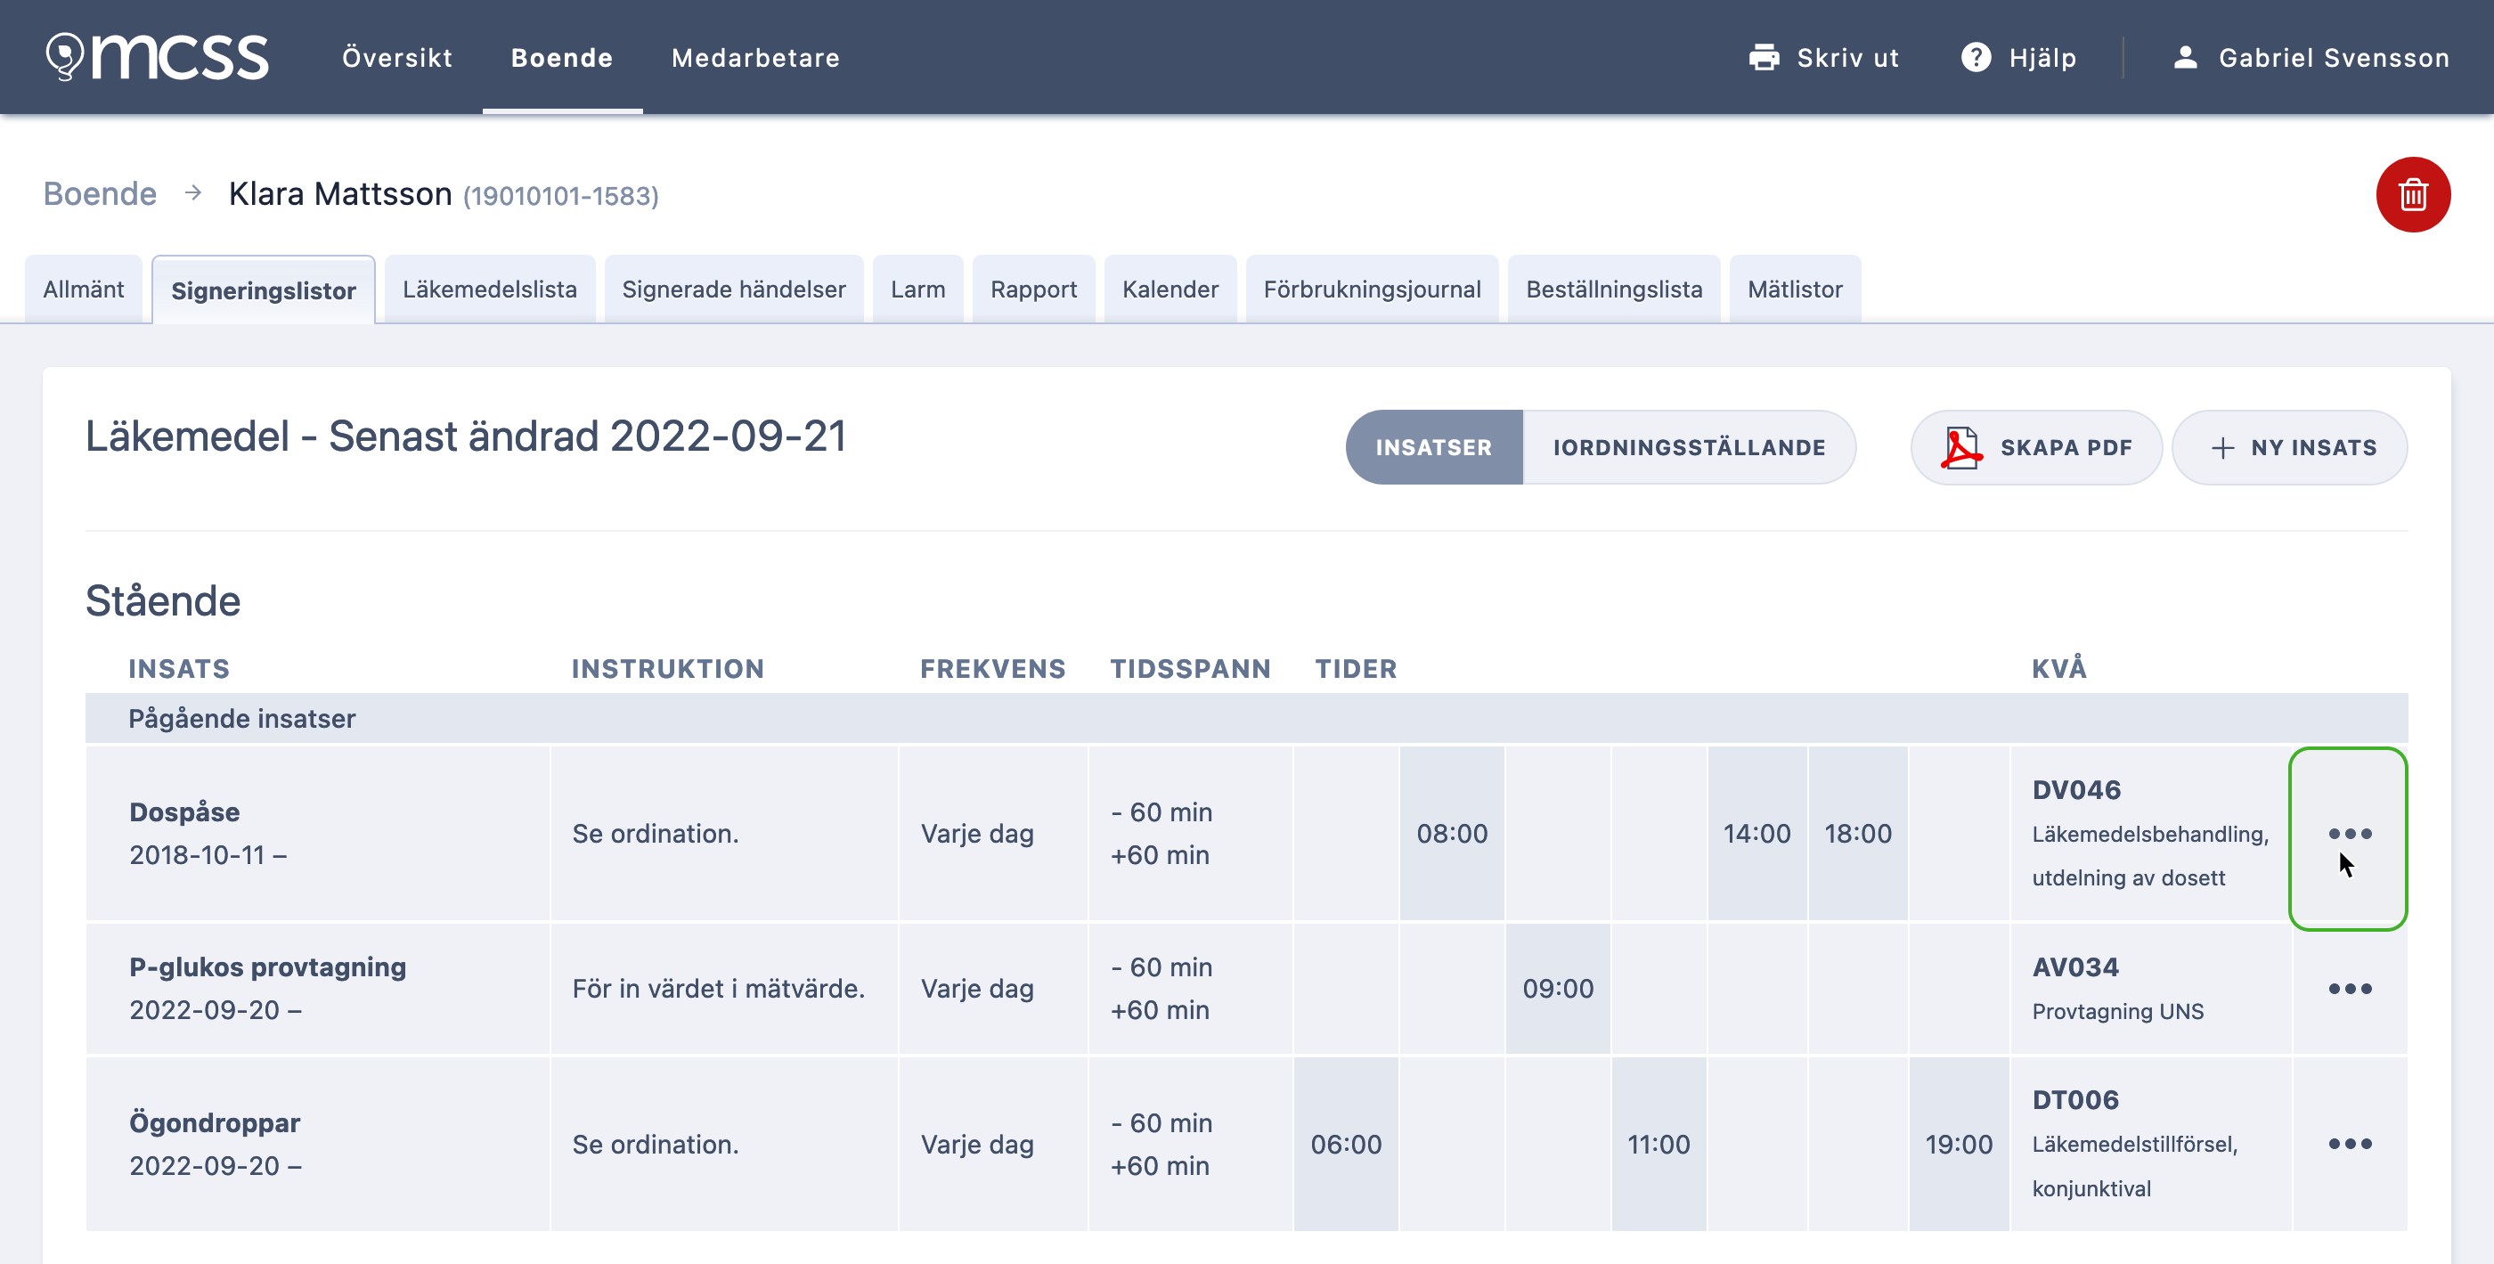Open the Boende menu
Viewport: 2494px width, 1264px height.
coord(563,58)
